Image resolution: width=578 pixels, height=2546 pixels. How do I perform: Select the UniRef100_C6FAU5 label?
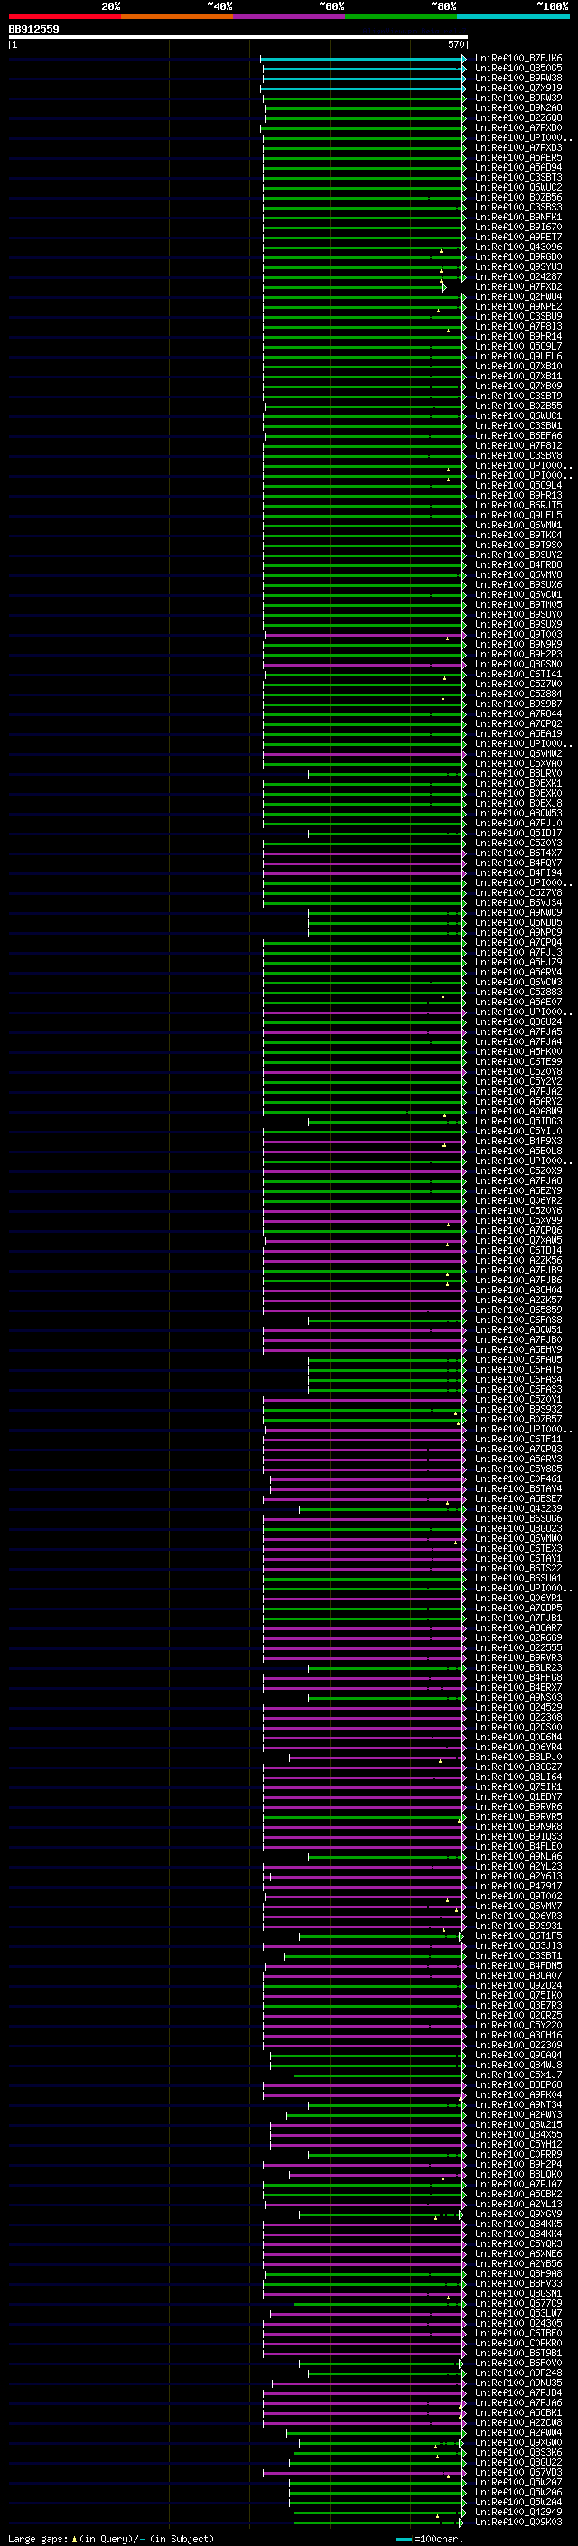[518, 1359]
